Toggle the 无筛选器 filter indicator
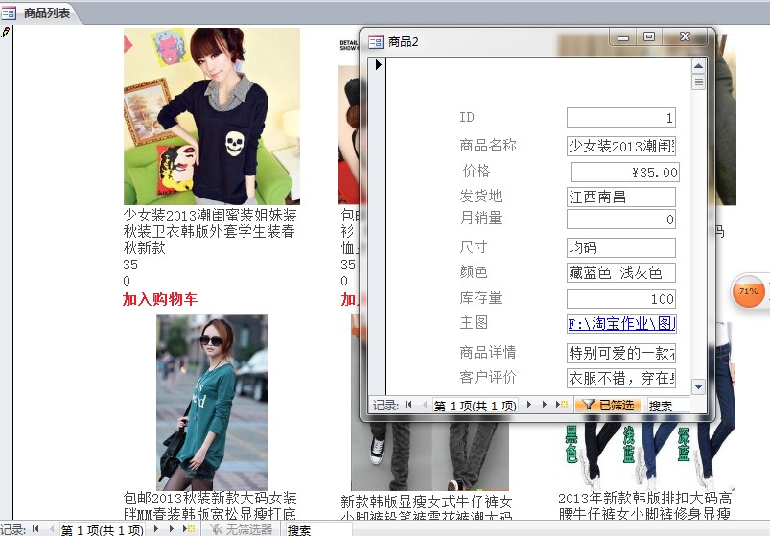 [x=239, y=529]
